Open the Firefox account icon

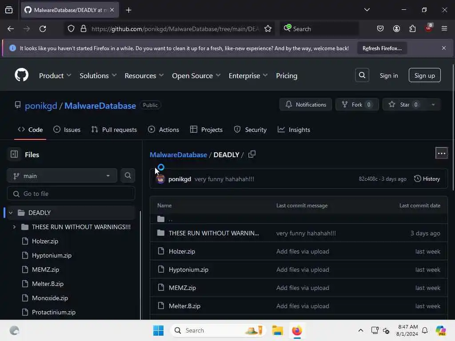point(396,29)
